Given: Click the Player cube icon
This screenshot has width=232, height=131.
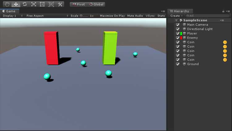Looking at the screenshot, I should pos(184,34).
